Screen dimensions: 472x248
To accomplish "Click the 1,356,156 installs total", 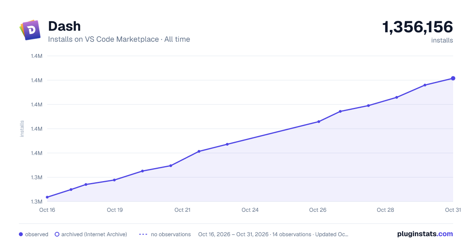I will click(x=418, y=27).
